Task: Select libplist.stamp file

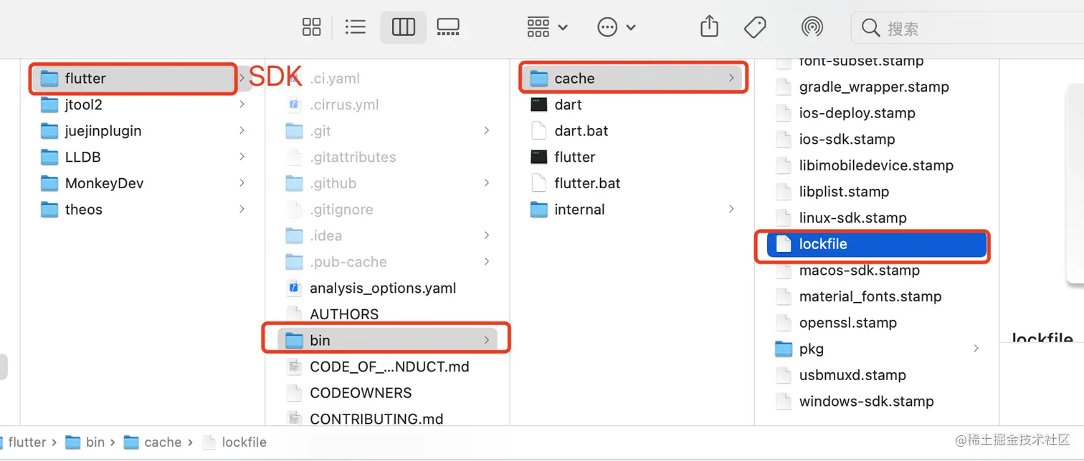Action: (877, 192)
